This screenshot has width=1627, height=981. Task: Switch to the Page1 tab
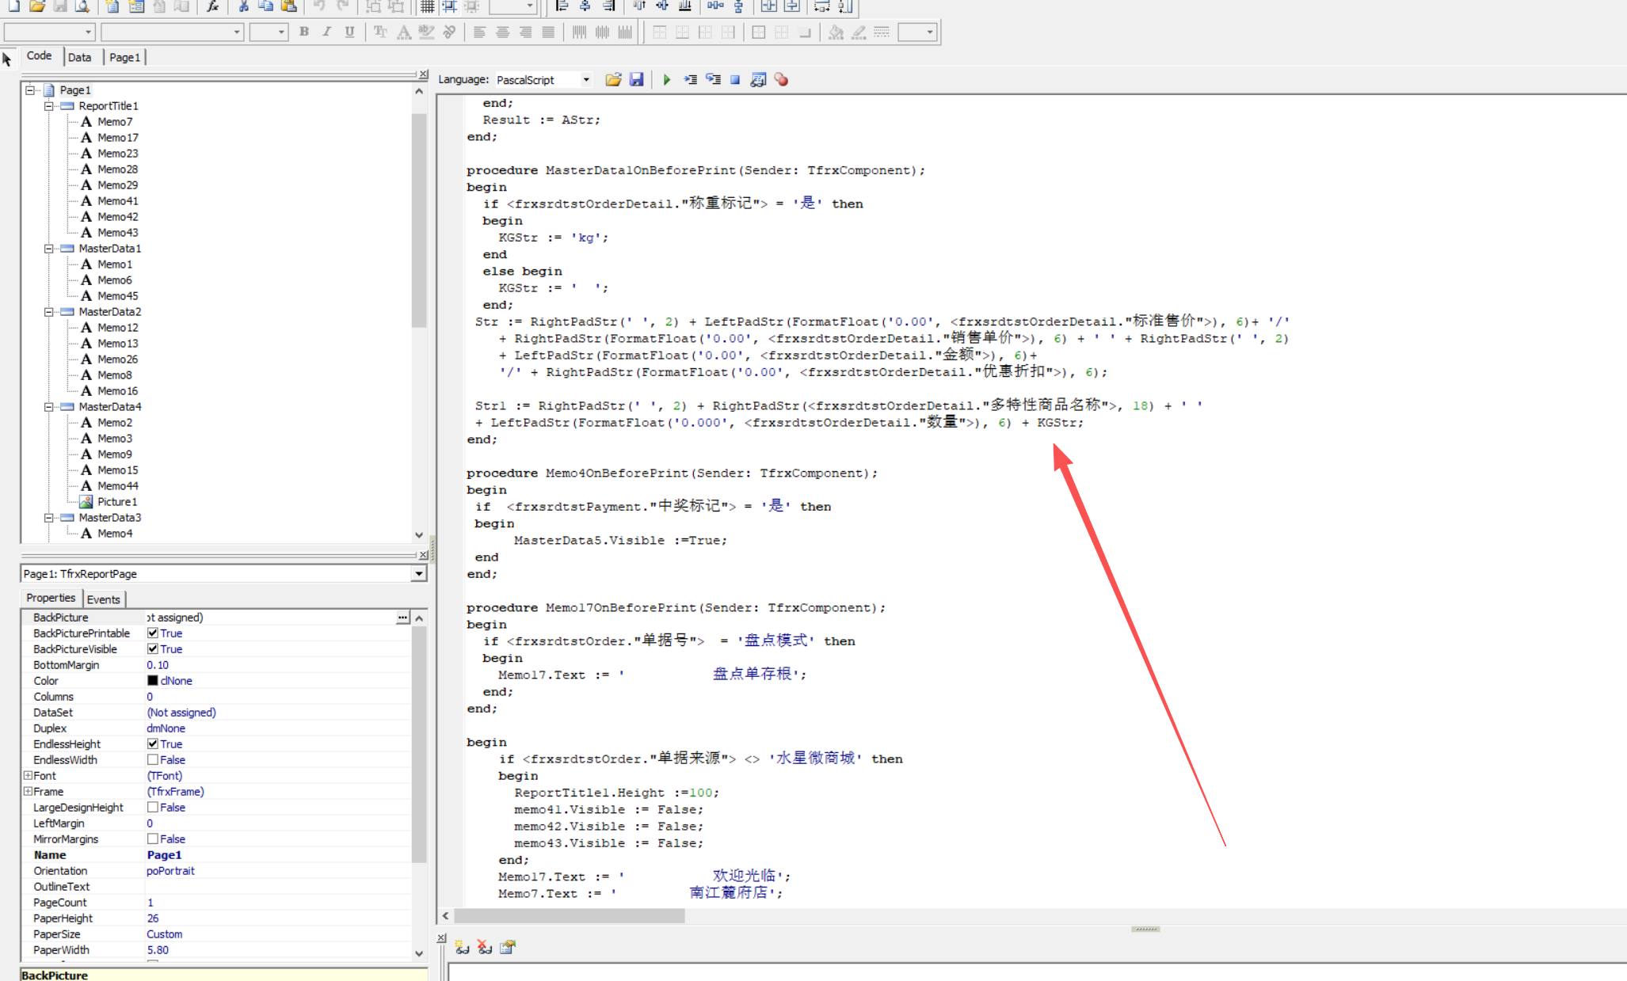(124, 58)
